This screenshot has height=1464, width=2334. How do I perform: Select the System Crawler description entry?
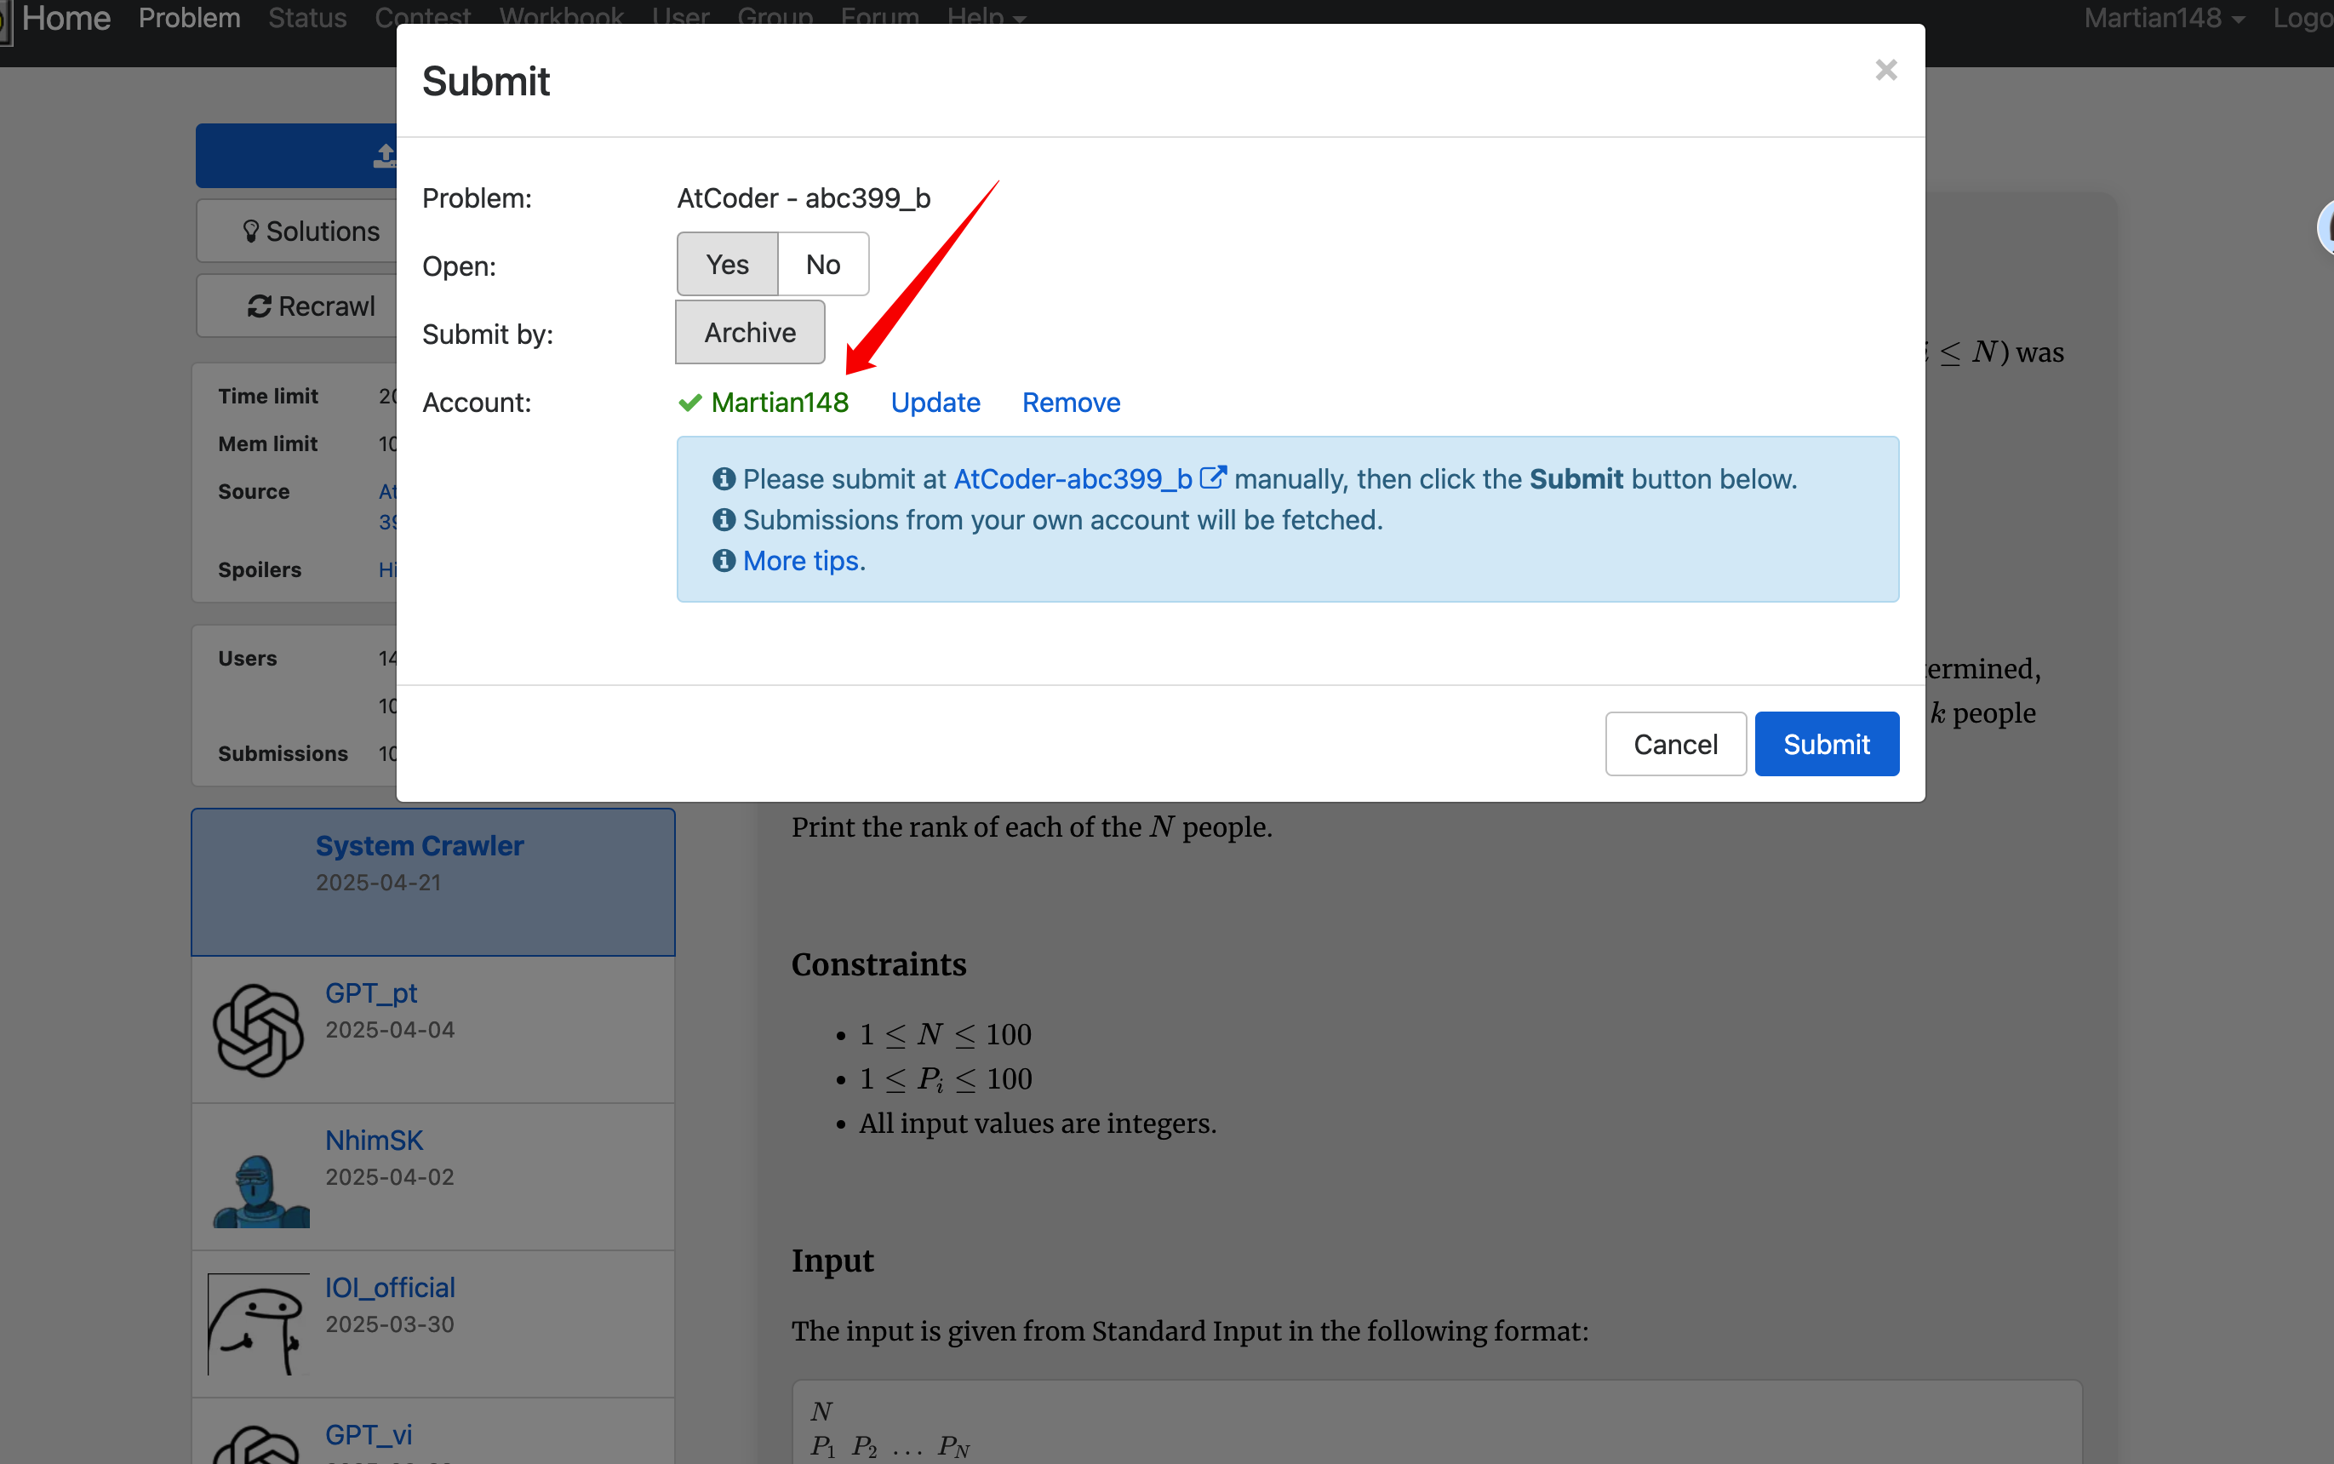(432, 882)
